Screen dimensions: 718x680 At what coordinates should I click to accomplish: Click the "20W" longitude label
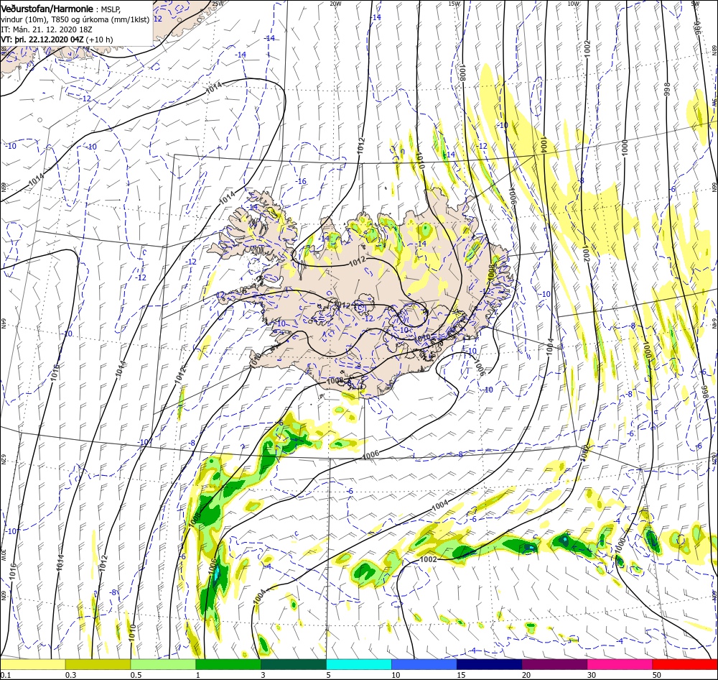tap(335, 4)
